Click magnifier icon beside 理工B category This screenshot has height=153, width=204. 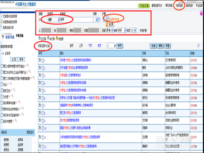pos(30,72)
